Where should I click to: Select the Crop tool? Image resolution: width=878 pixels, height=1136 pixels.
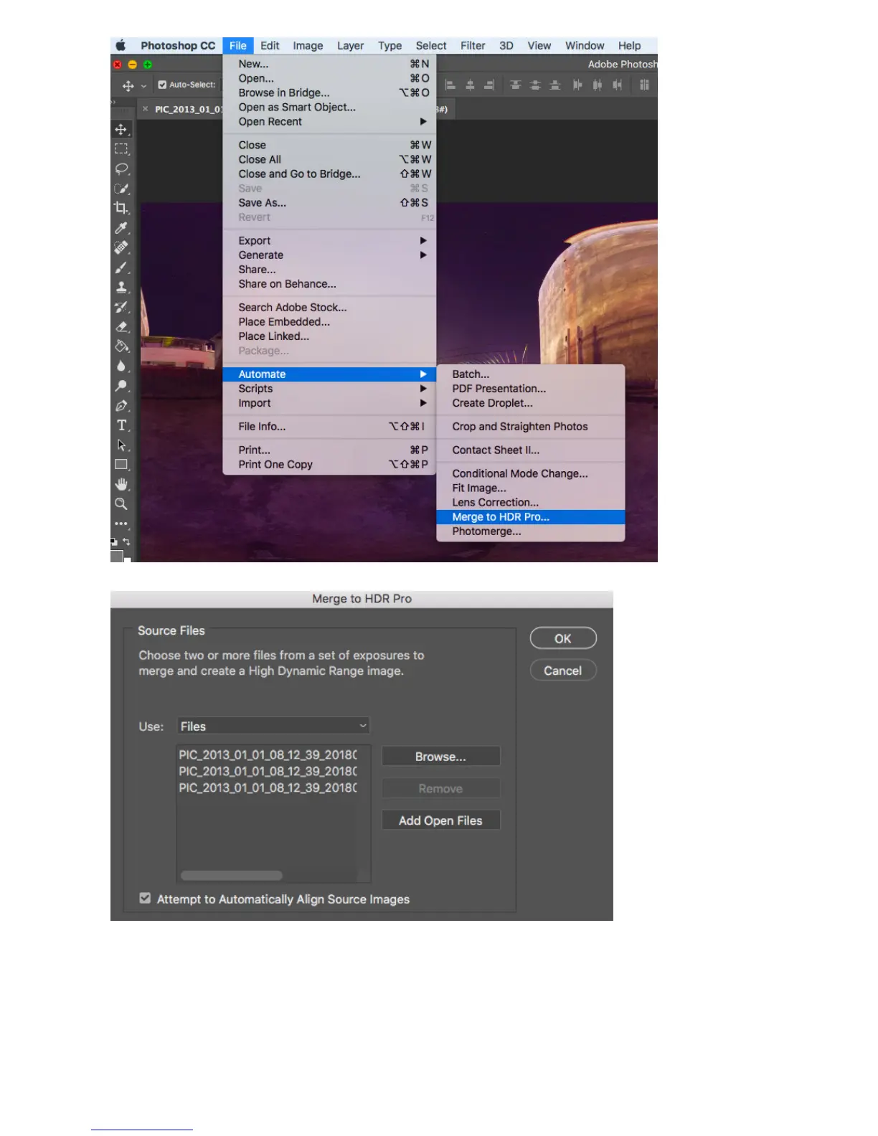(x=121, y=208)
